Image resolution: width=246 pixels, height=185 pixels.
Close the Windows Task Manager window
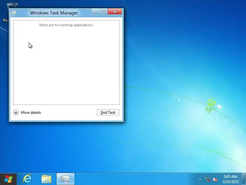point(115,12)
